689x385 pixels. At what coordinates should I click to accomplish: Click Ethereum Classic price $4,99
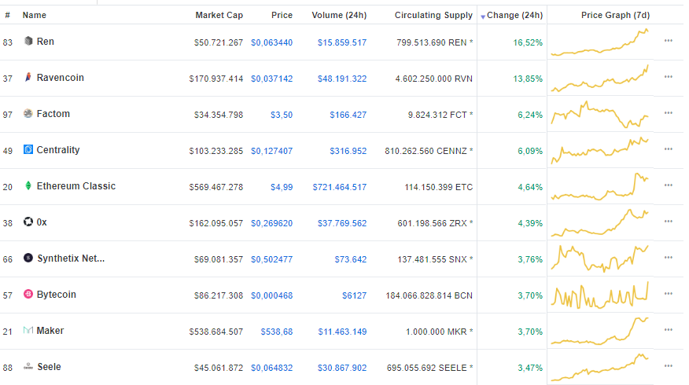coord(282,187)
